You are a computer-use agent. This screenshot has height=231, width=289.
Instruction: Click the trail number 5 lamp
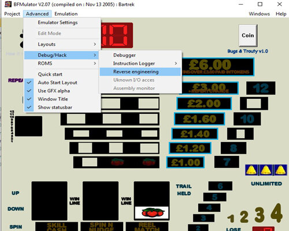tap(215, 197)
